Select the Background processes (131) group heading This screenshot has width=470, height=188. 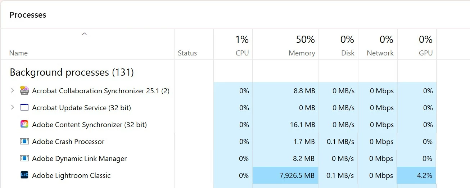coord(72,72)
